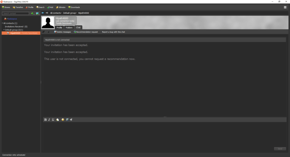Viewport: 290px width, 157px height.
Task: Click the globe insert link icon
Action: 67,120
